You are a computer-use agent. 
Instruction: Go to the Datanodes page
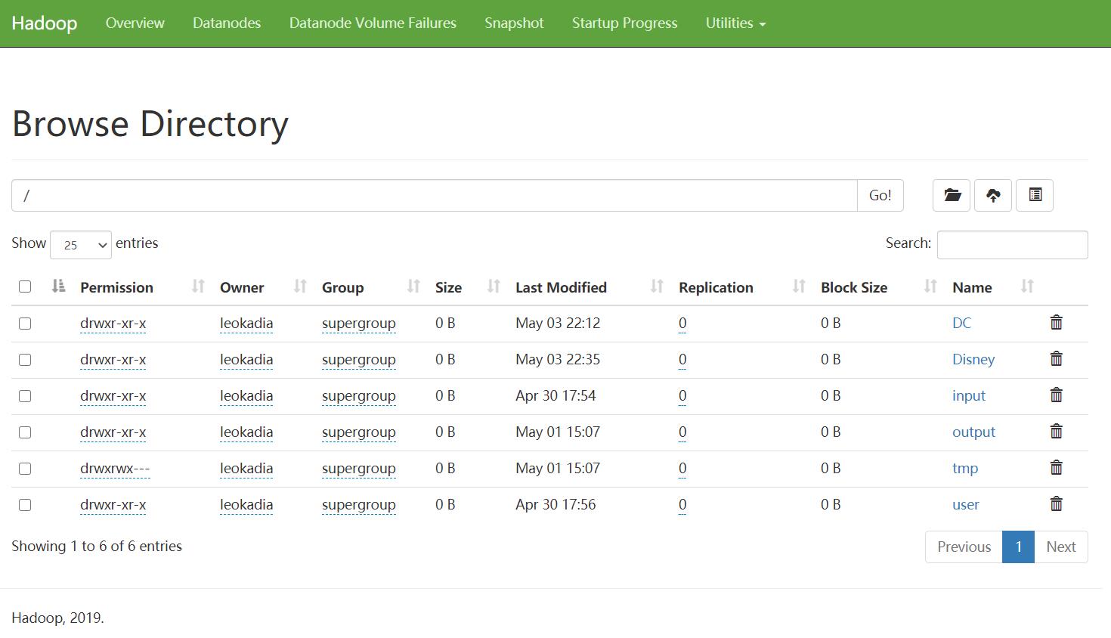point(227,23)
